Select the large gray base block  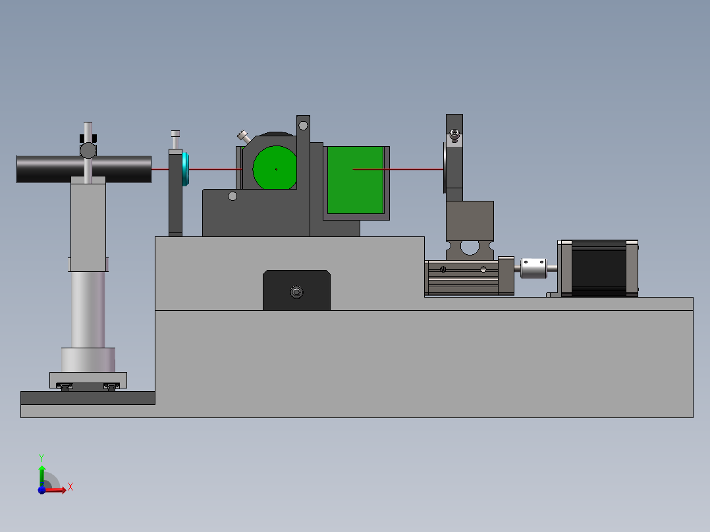tap(424, 363)
